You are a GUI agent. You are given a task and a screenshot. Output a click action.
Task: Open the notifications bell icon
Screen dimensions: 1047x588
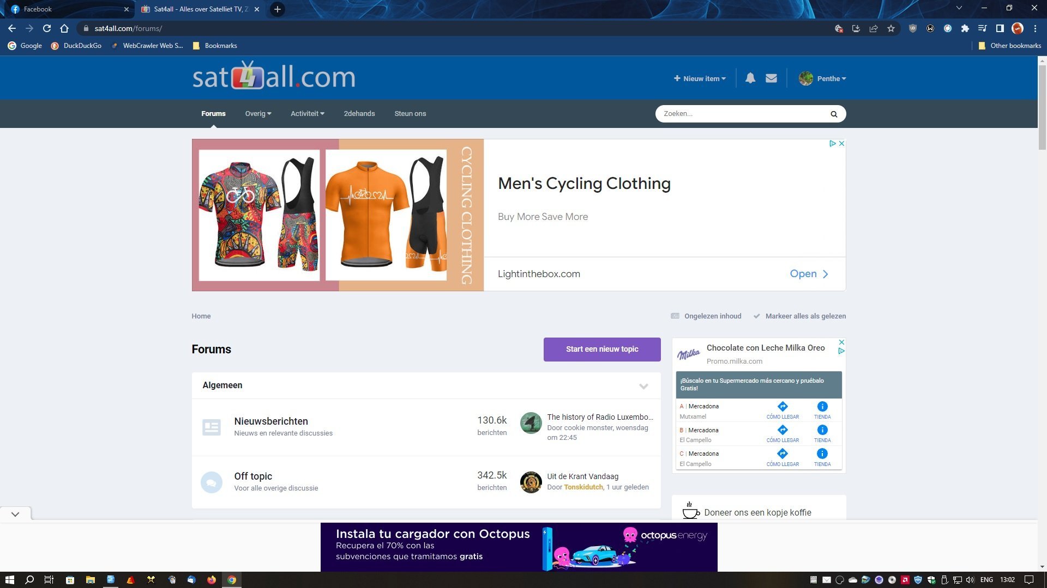click(x=750, y=78)
